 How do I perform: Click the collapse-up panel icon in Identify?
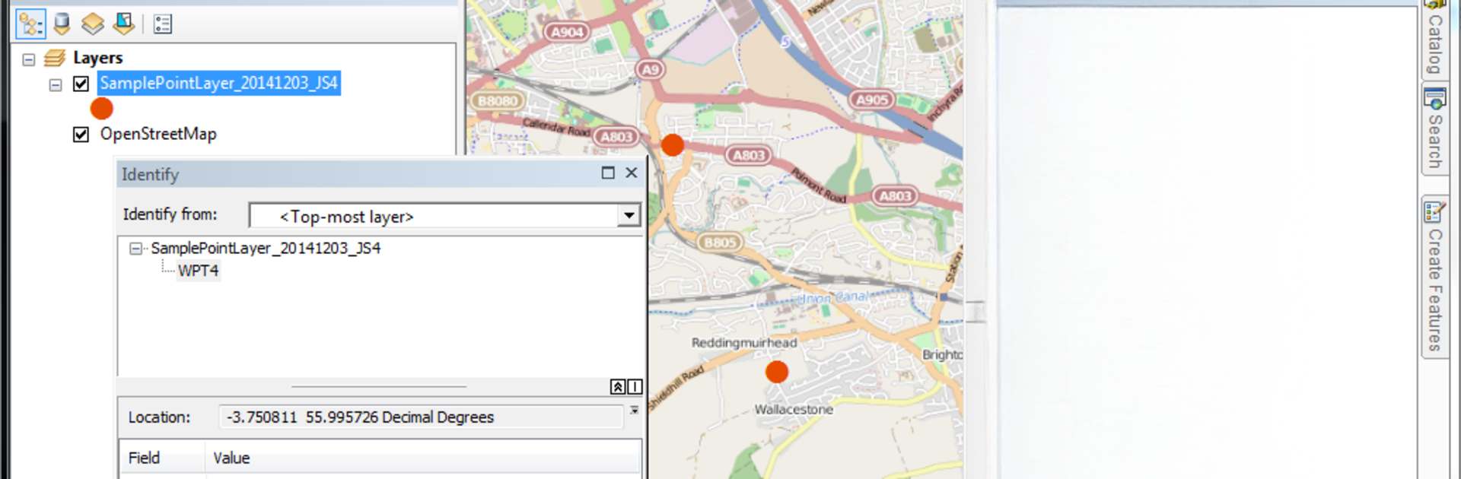tap(618, 387)
